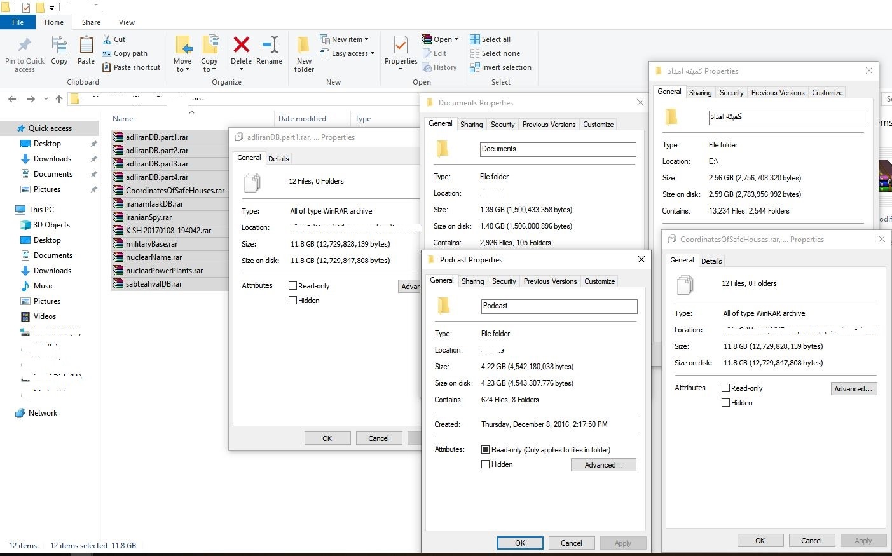Screen dimensions: 892x556
Task: Click the Copy icon in ribbon
Action: 59,46
